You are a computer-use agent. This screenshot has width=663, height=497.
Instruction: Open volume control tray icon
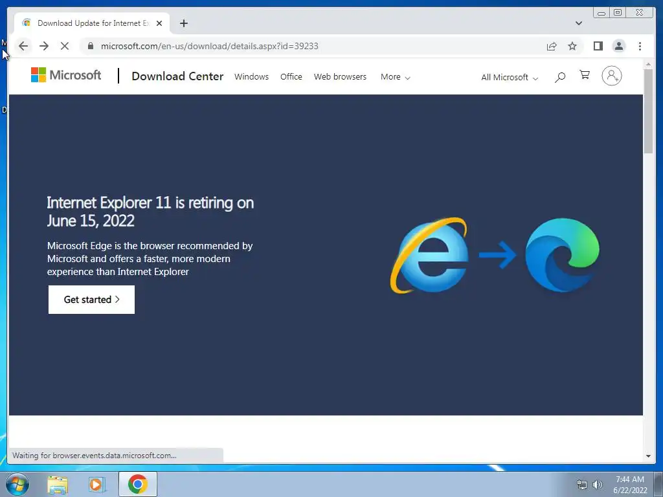(598, 485)
